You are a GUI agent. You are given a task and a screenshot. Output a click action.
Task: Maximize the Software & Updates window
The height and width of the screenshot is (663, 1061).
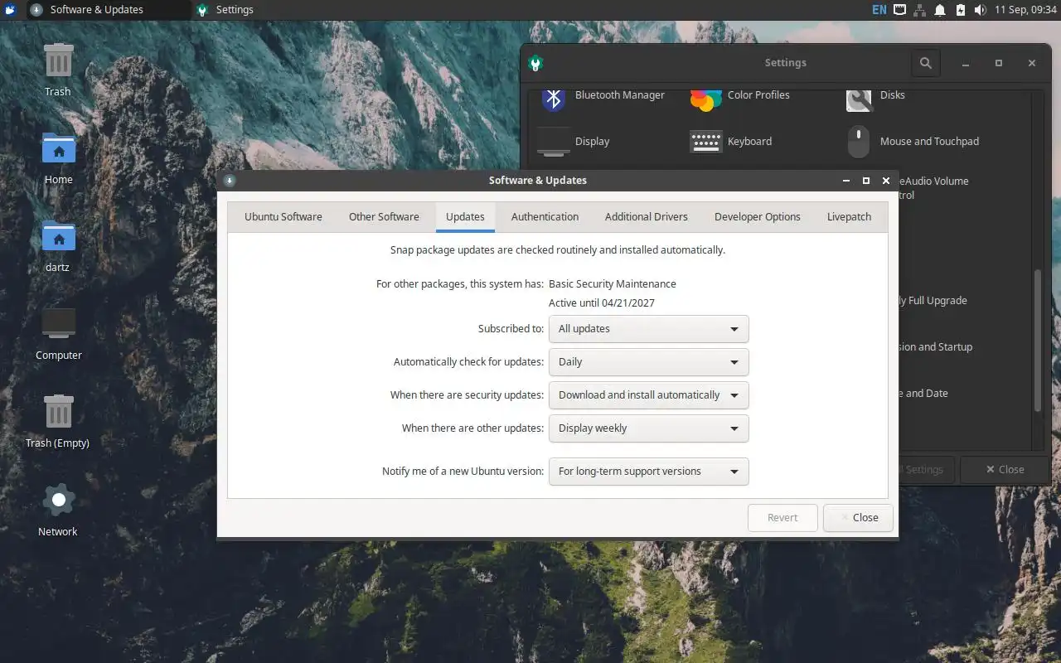[866, 181]
